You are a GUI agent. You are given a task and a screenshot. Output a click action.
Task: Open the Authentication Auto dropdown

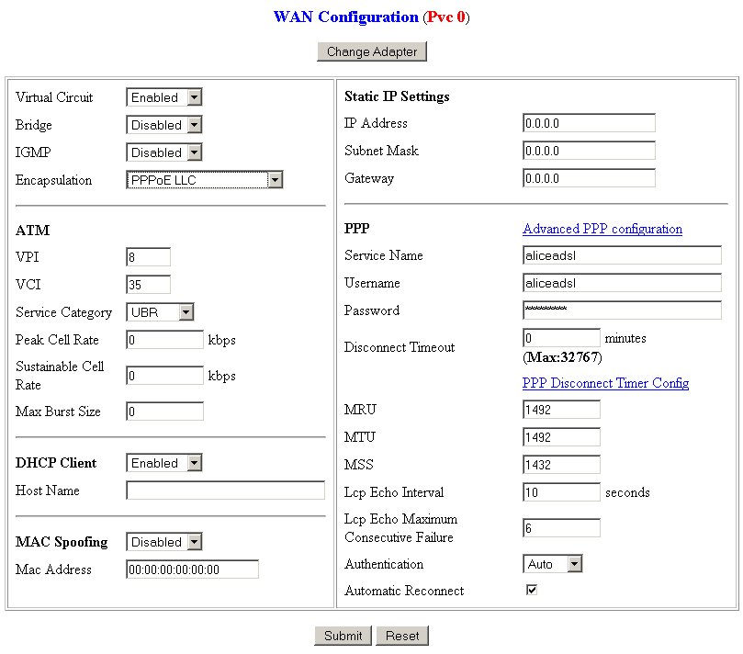(x=553, y=564)
